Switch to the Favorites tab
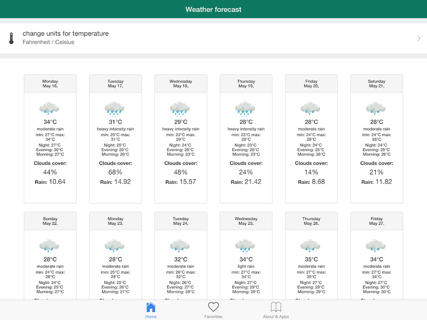Viewport: 427px width, 320px height. point(213,310)
